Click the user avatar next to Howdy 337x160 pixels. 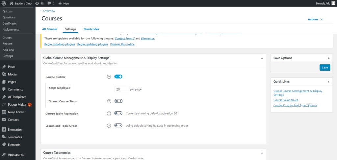pos(333,3)
